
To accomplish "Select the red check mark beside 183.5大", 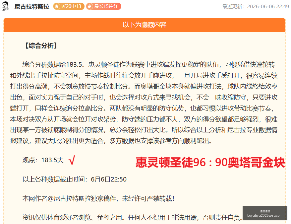I will click(72, 160).
